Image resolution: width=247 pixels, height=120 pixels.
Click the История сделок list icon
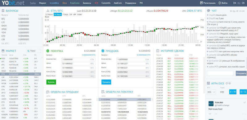coord(157,51)
